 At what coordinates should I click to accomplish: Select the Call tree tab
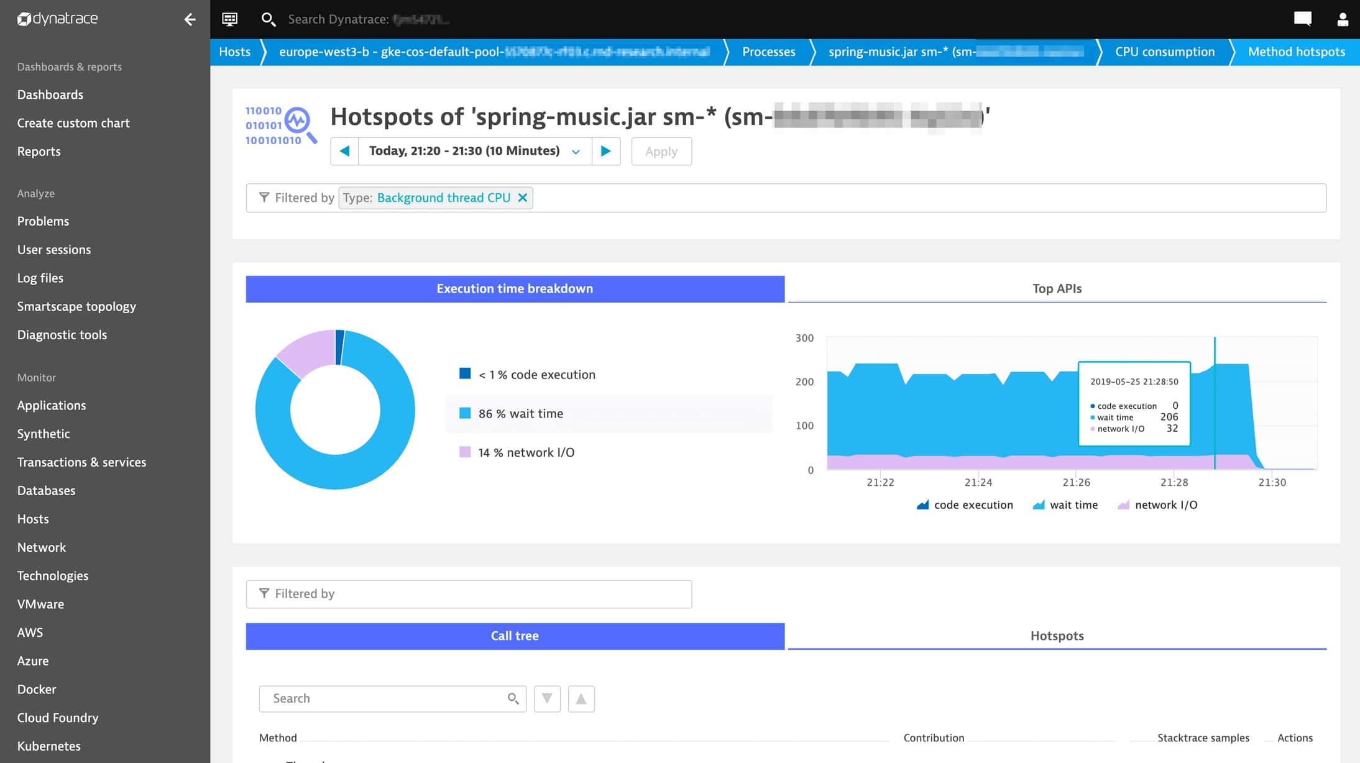pyautogui.click(x=515, y=636)
